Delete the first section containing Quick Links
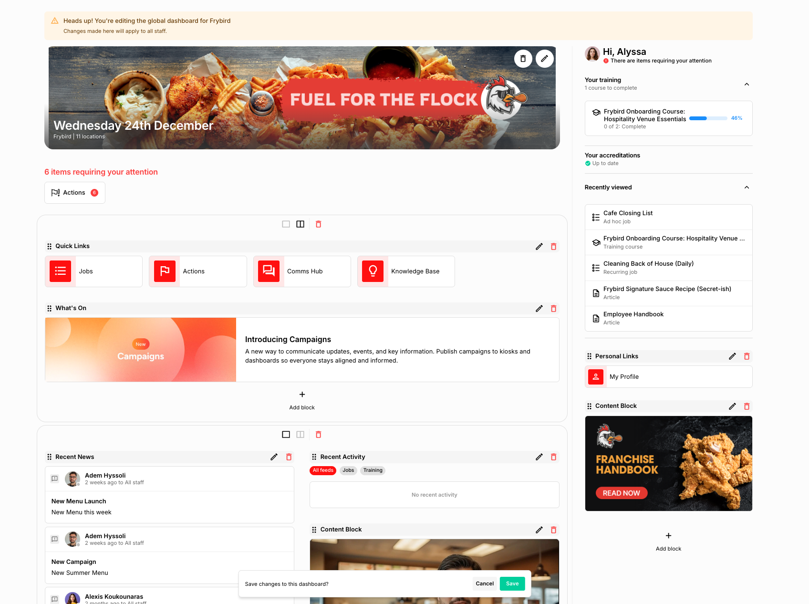The width and height of the screenshot is (809, 604). pyautogui.click(x=318, y=224)
